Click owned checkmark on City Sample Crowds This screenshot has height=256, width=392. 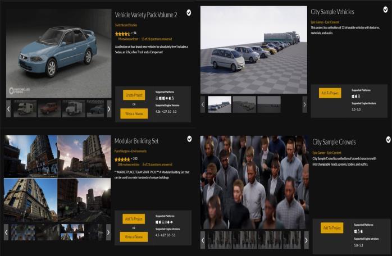coord(388,139)
